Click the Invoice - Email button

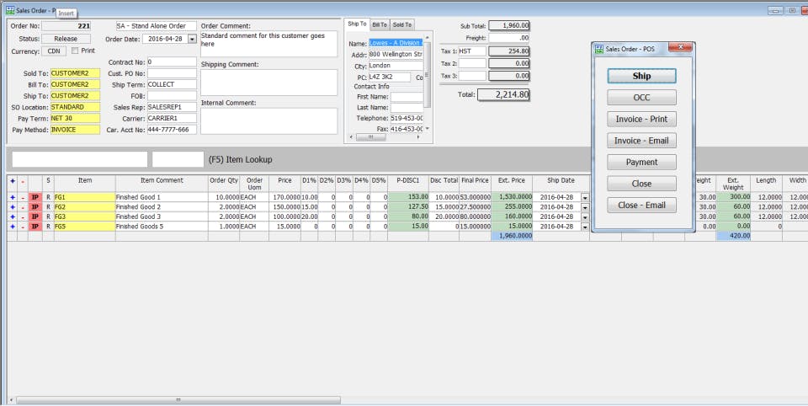(x=641, y=141)
